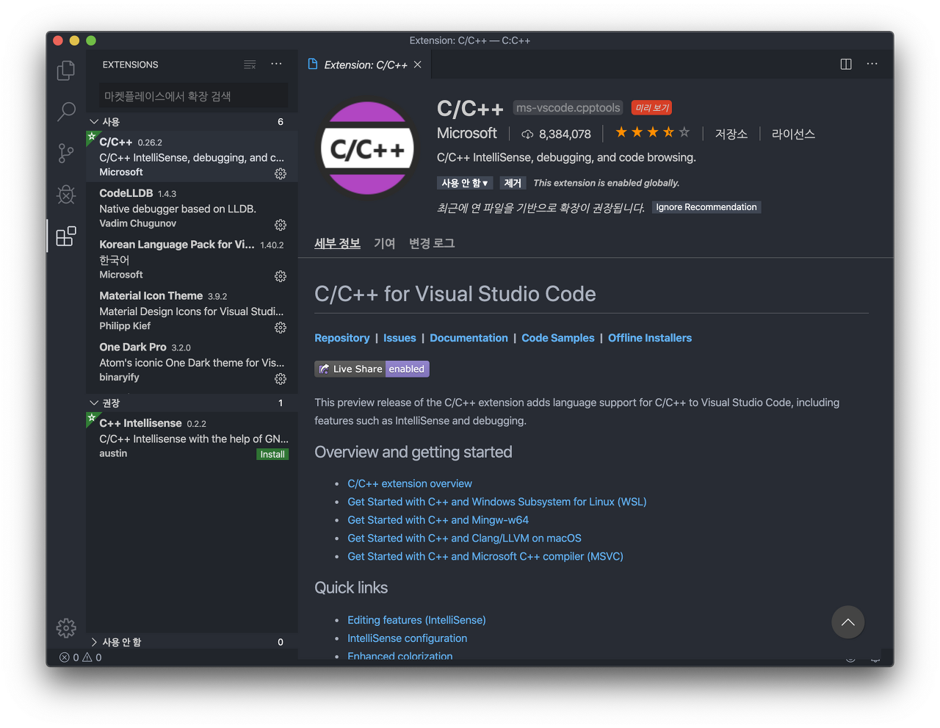Close the Extension: C/C++ tab

418,65
